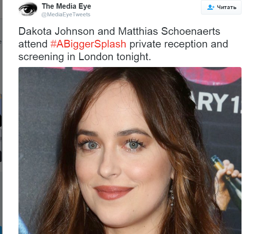Screen dimensions: 256x234
Task: Click the add-person icon in follow button
Action: 211,7
